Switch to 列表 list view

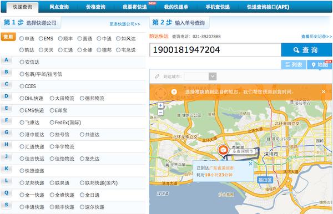[x=294, y=64]
